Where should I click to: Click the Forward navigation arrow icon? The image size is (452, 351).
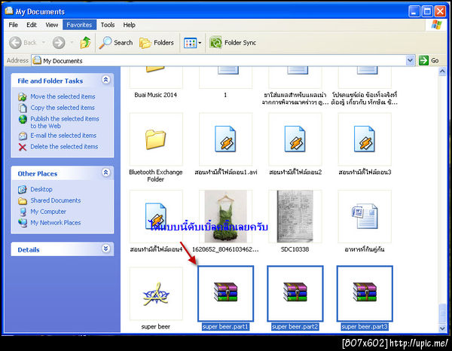click(x=59, y=43)
